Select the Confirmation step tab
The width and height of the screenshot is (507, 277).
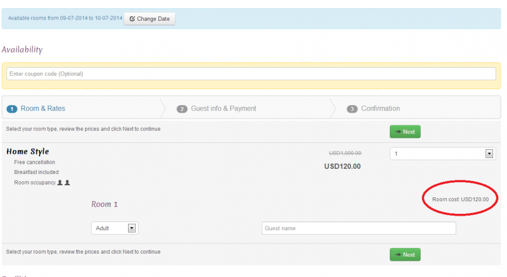tap(380, 109)
